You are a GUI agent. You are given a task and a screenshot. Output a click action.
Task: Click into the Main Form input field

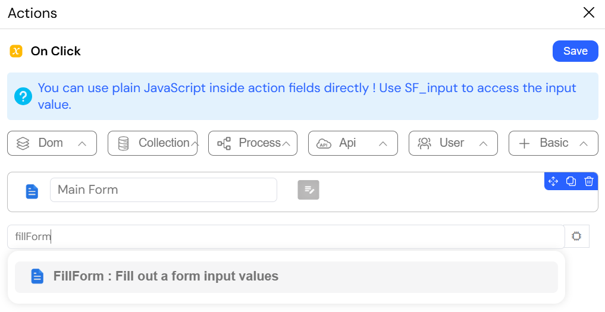tap(164, 190)
